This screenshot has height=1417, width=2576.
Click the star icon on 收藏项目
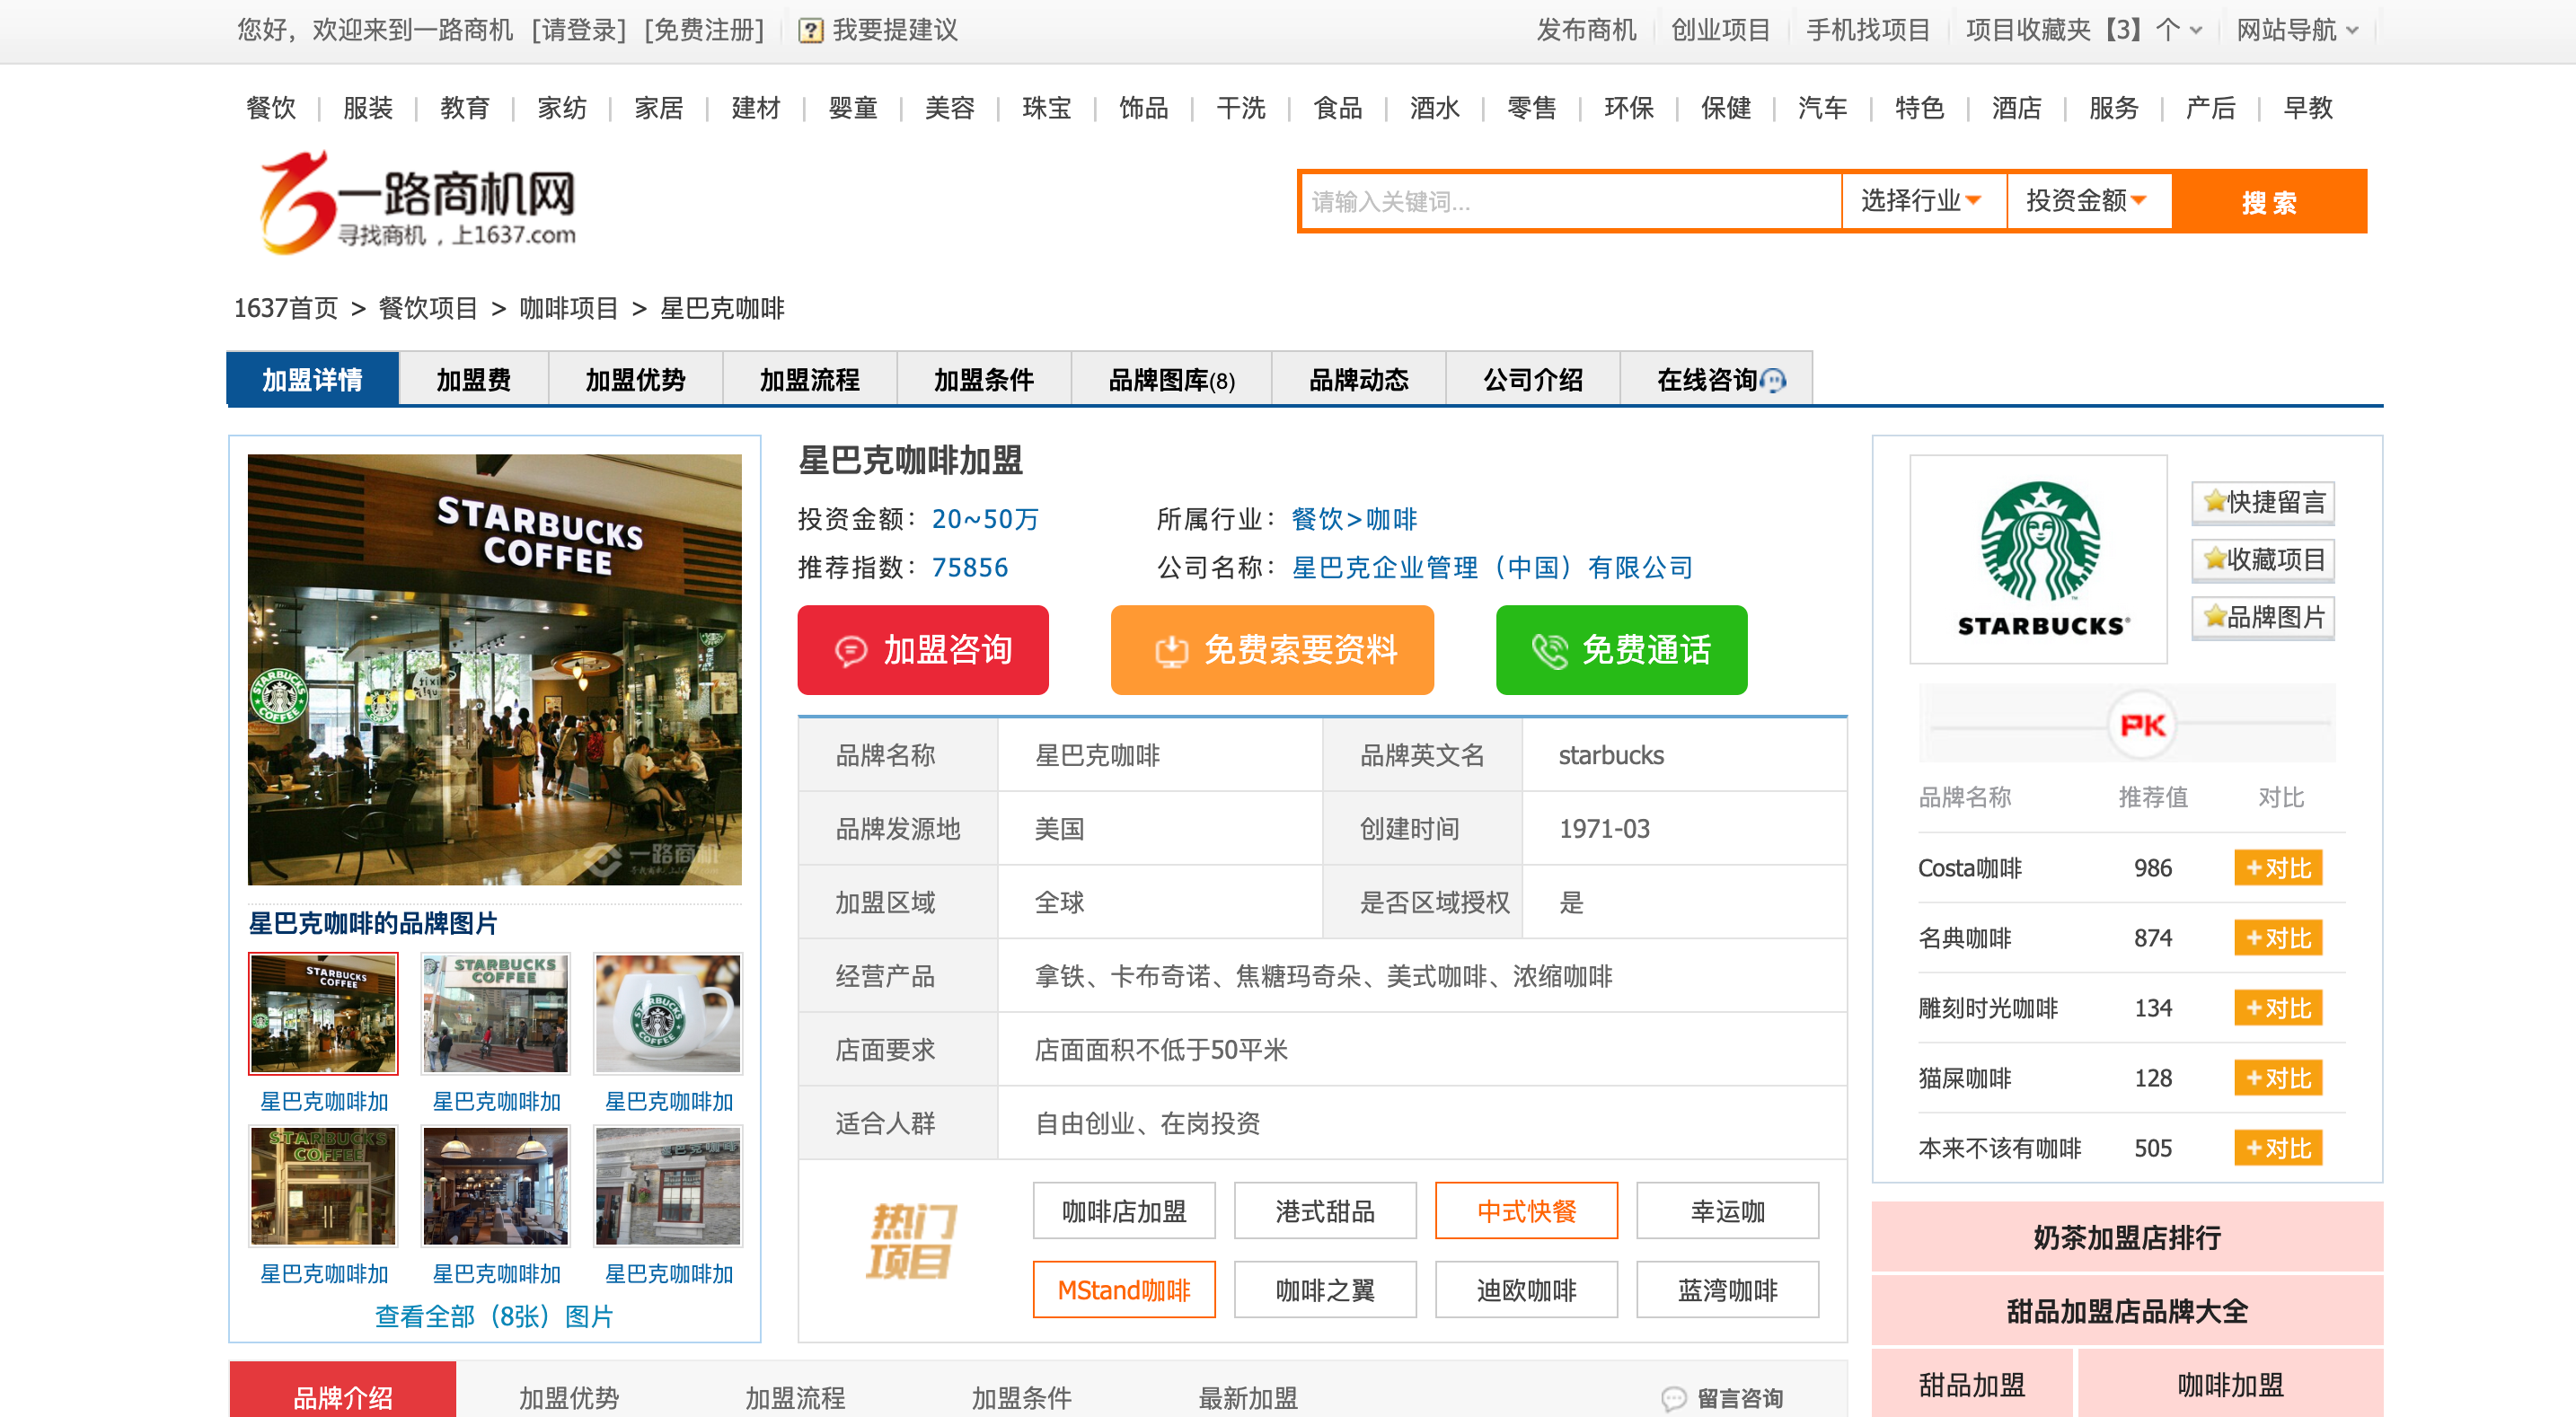(x=2214, y=559)
